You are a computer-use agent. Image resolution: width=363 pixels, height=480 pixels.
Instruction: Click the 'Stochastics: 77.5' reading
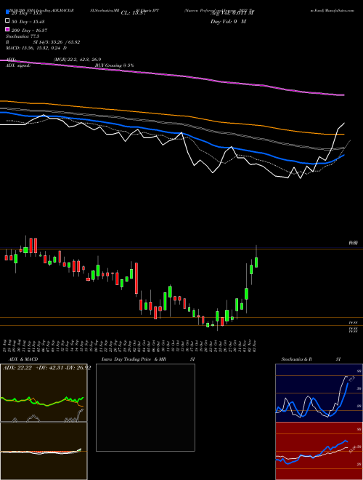click(x=23, y=36)
